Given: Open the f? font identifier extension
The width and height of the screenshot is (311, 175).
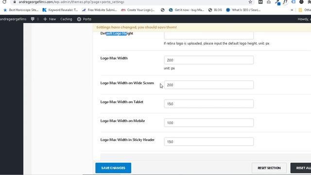Looking at the screenshot, I should click(x=285, y=2).
